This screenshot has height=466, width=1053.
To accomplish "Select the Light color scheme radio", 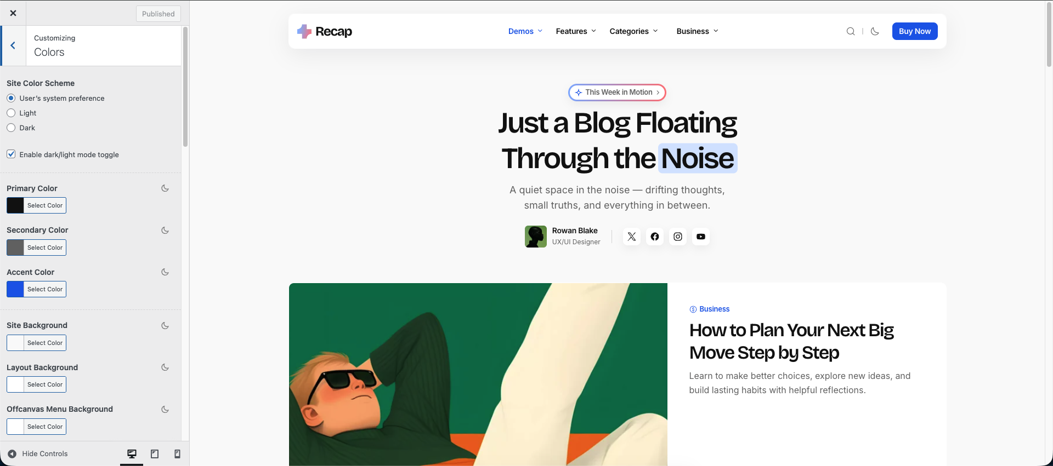I will click(x=11, y=113).
